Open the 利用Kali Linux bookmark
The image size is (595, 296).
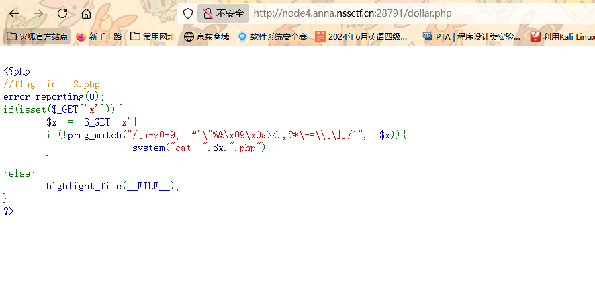(x=561, y=36)
